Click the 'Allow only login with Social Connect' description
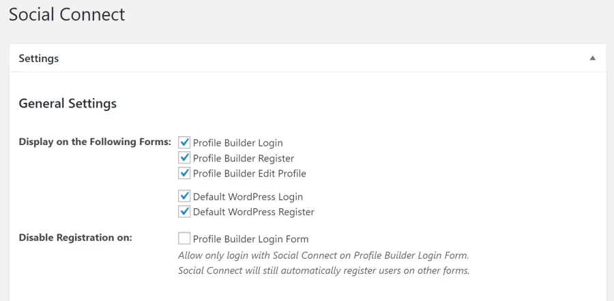 tap(323, 255)
